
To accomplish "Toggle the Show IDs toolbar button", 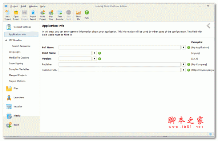I will click(78, 15).
